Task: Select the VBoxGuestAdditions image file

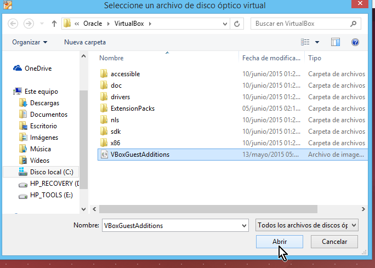Action: (232, 155)
